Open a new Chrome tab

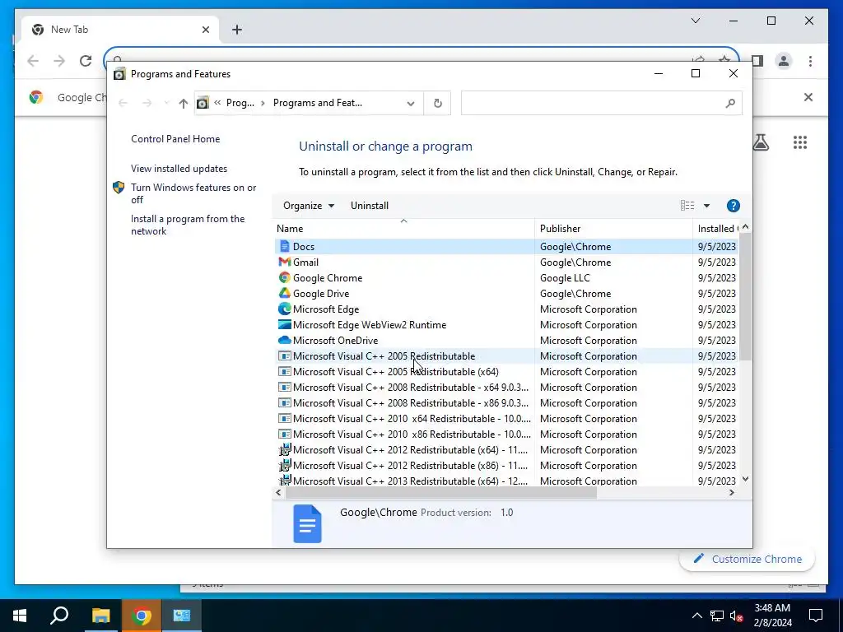tap(237, 30)
